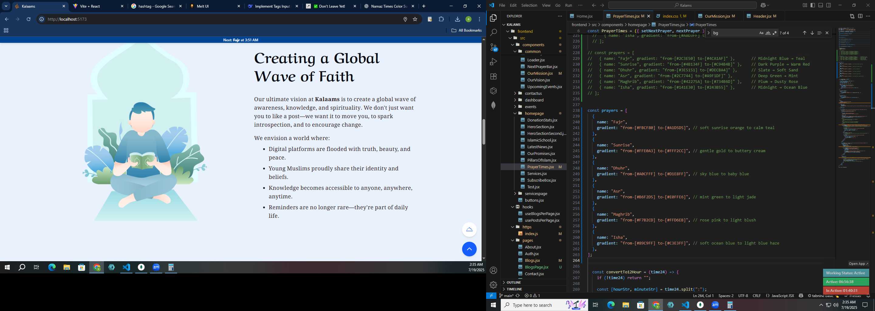This screenshot has width=875, height=311.
Task: Switch to the index.css editor tab
Action: [674, 16]
